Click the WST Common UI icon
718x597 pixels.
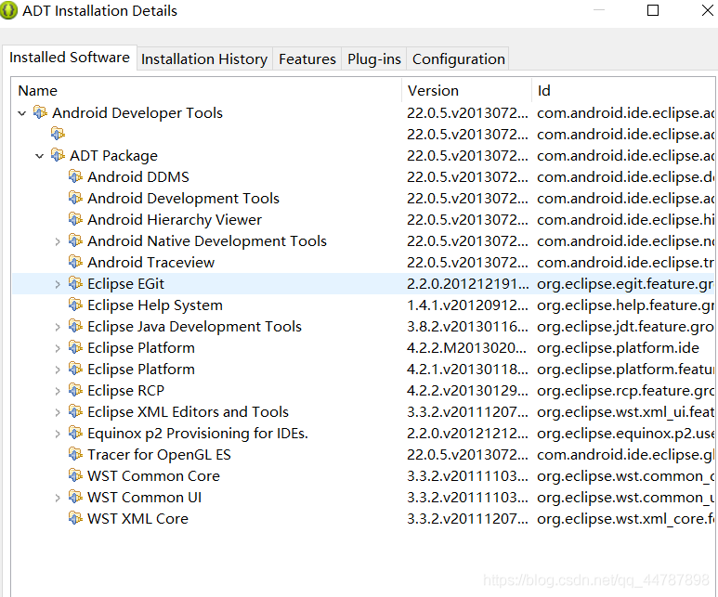tap(75, 497)
